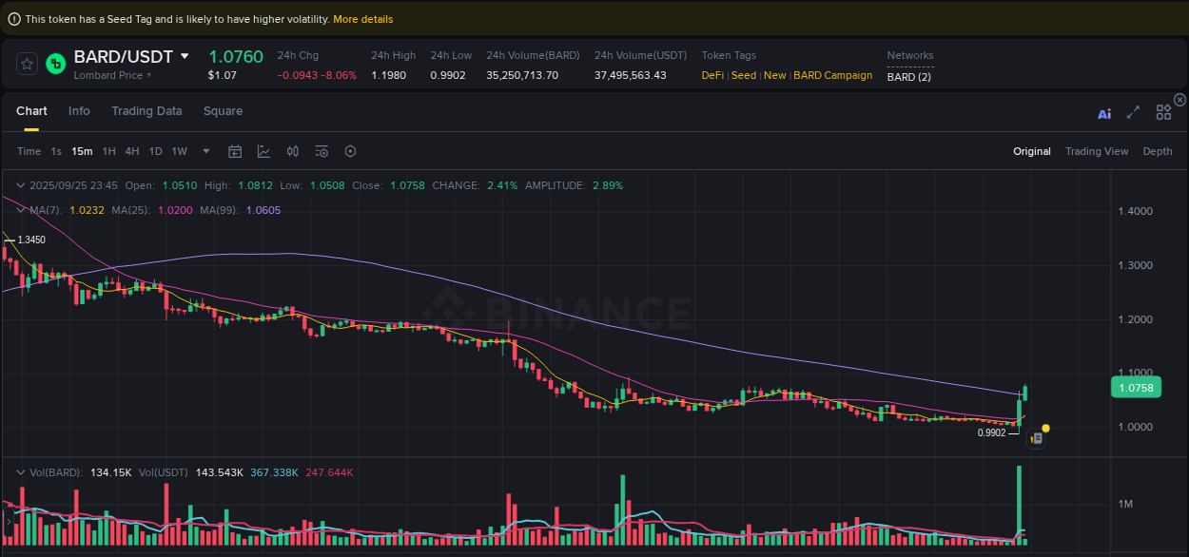This screenshot has width=1189, height=557.
Task: Add BARD/USDT to favorites with star icon
Action: (x=27, y=64)
